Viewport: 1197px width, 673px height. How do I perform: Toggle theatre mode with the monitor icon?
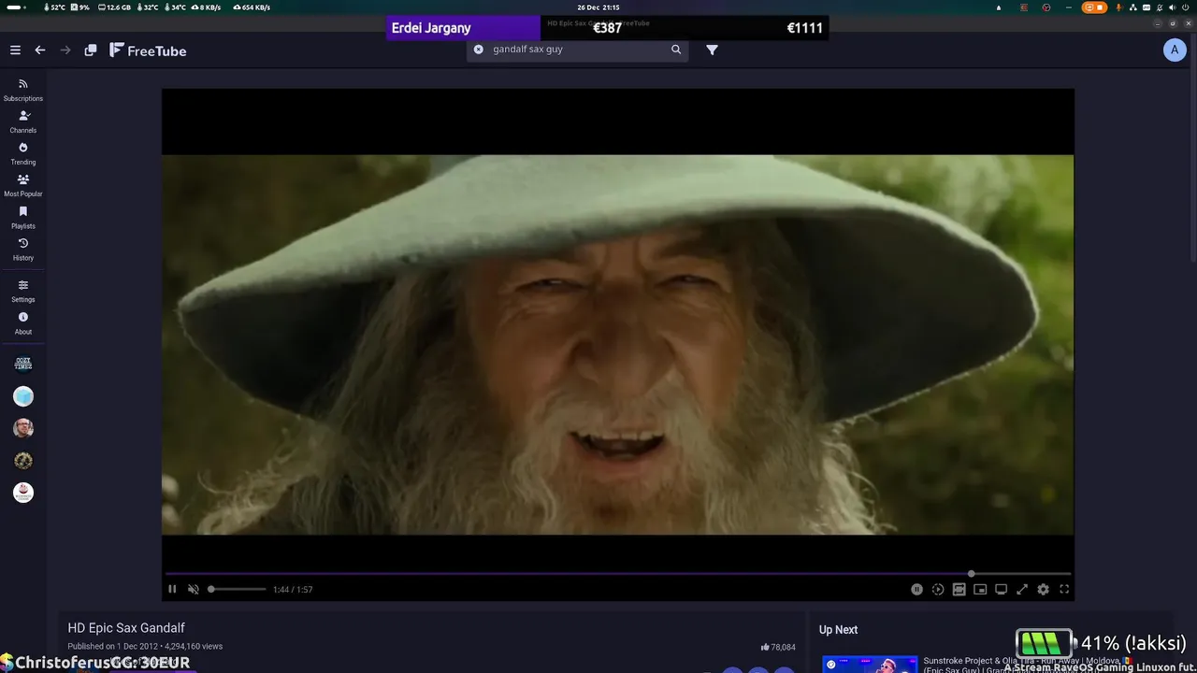pos(1001,589)
